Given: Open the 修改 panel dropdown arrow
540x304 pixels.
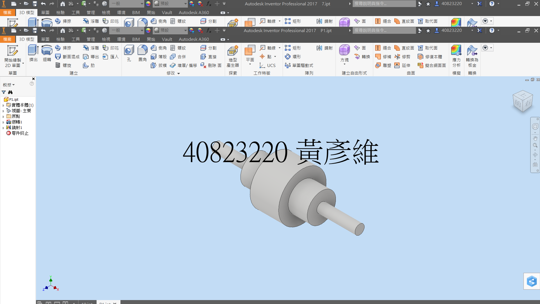Looking at the screenshot, I should pyautogui.click(x=179, y=73).
